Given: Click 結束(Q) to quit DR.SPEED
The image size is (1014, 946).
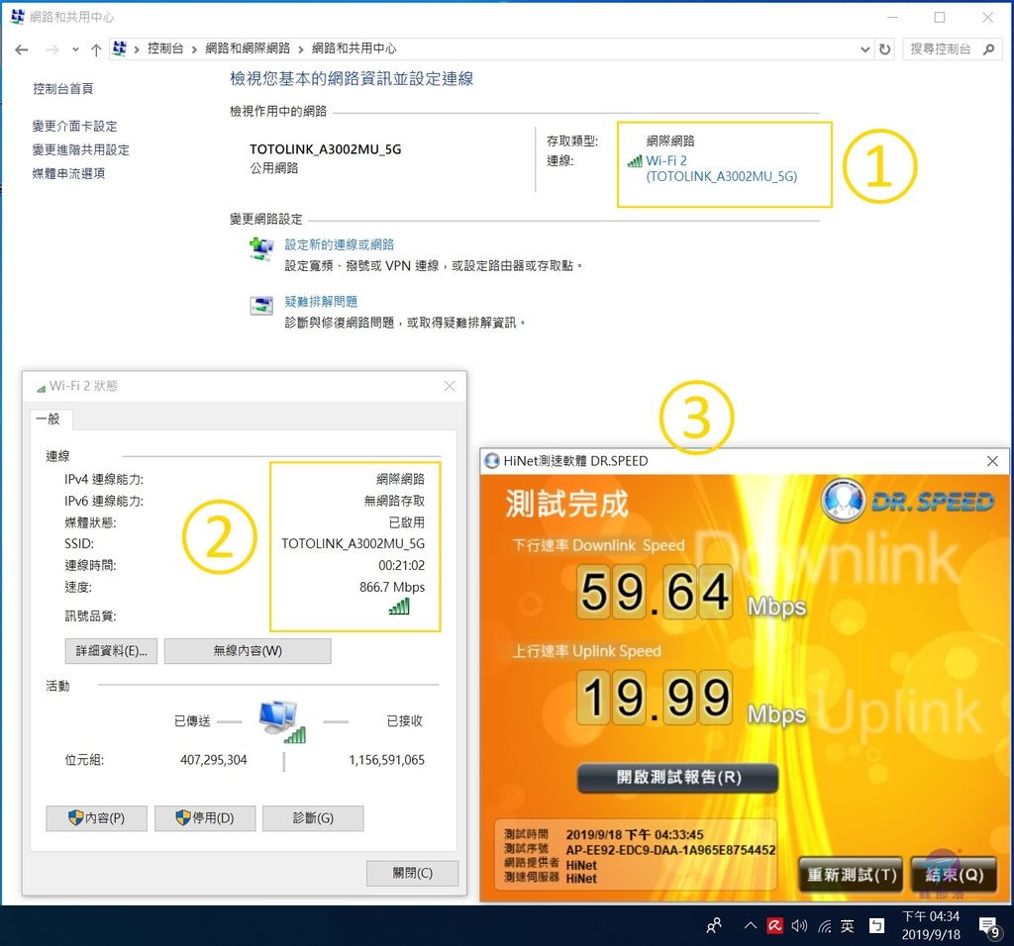Looking at the screenshot, I should tap(954, 875).
